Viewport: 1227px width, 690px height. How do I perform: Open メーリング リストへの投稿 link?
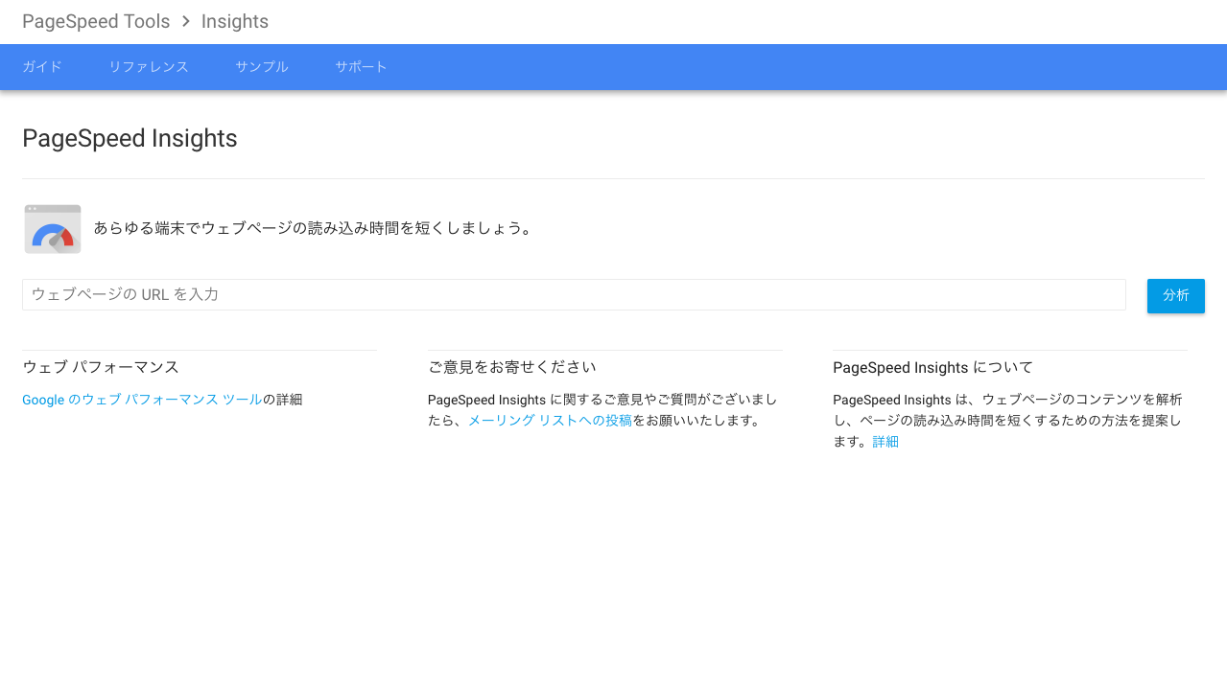(550, 421)
